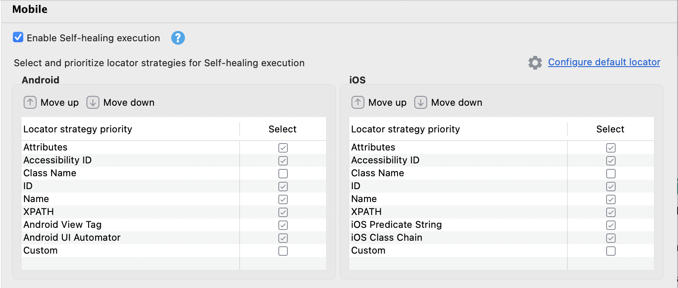This screenshot has width=678, height=288.
Task: Check the iOS Custom locator checkbox
Action: pyautogui.click(x=611, y=251)
